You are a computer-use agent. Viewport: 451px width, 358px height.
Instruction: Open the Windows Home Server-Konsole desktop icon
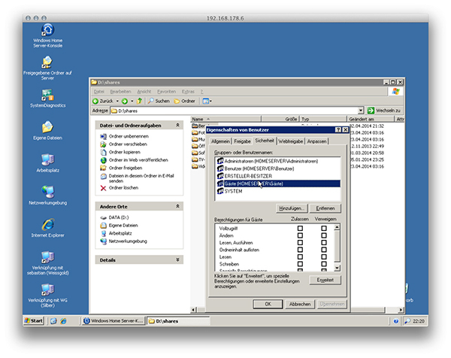pos(47,35)
